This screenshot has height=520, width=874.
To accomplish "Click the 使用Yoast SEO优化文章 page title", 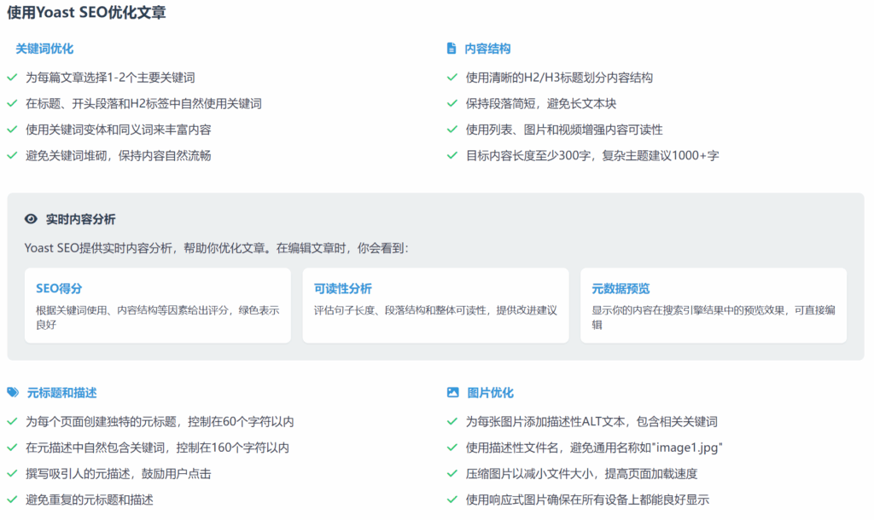I will (x=86, y=12).
